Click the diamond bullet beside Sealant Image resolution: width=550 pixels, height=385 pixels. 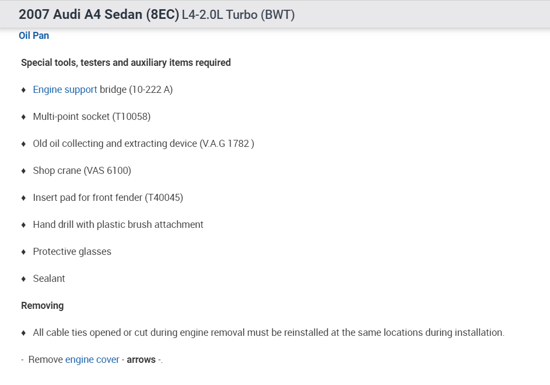[x=23, y=279]
